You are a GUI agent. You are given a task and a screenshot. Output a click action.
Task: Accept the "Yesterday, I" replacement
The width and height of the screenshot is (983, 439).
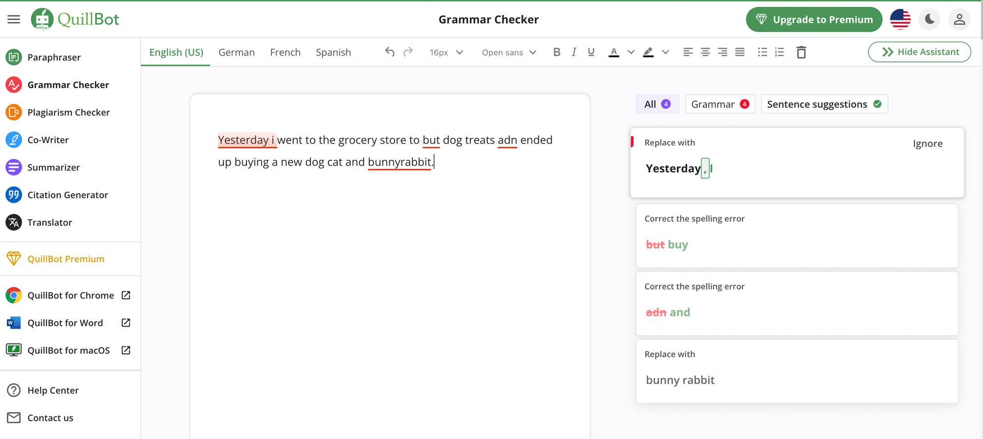click(679, 168)
